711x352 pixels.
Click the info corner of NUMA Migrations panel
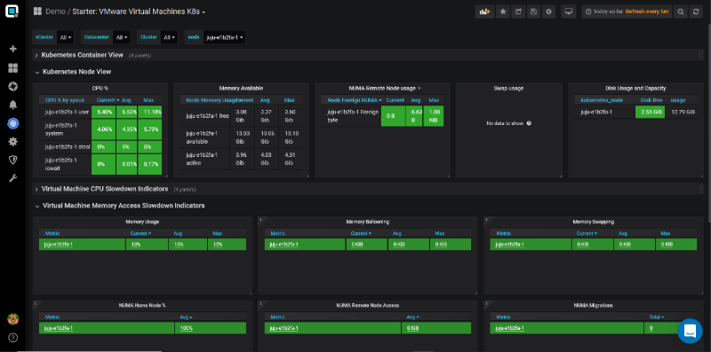click(486, 302)
